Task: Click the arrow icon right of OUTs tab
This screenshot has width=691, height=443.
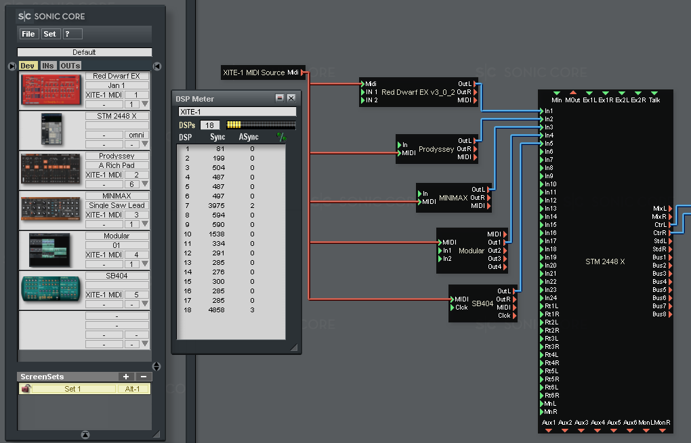Action: (157, 66)
